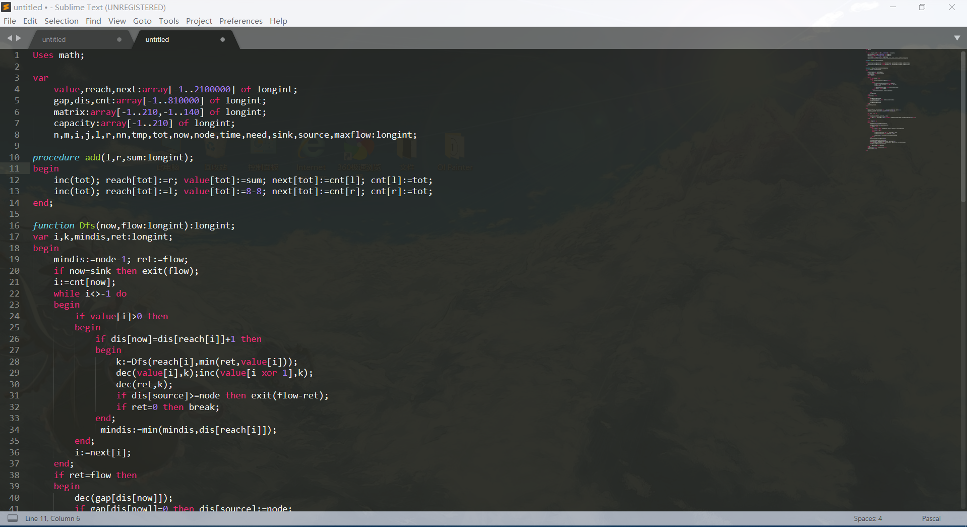Click line number 22 in the gutter
The image size is (967, 527).
pos(14,294)
